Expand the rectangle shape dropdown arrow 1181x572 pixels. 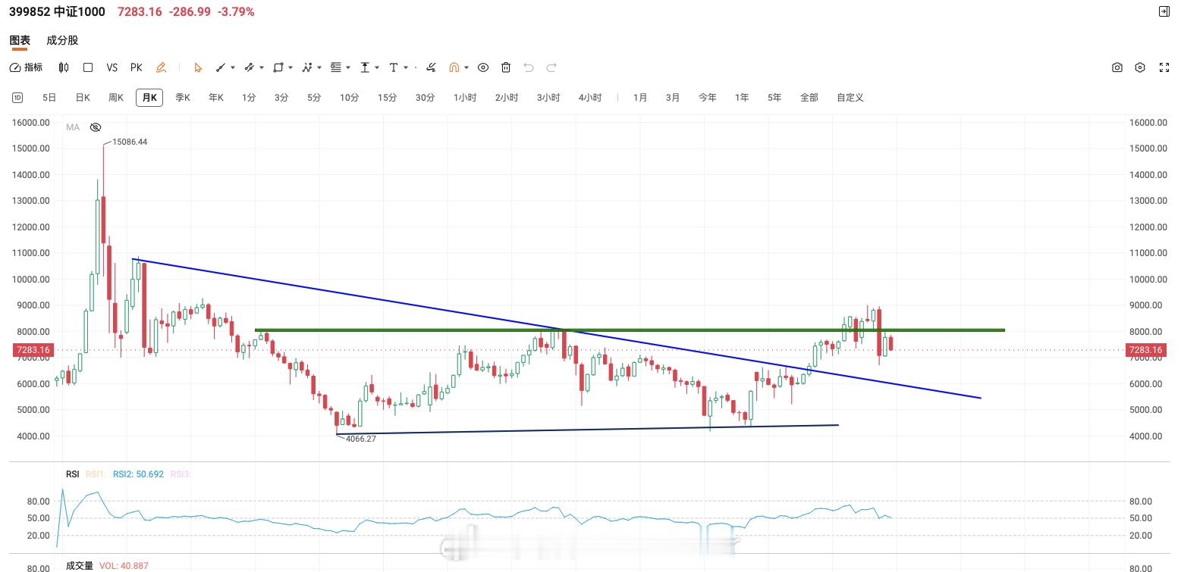pyautogui.click(x=291, y=67)
